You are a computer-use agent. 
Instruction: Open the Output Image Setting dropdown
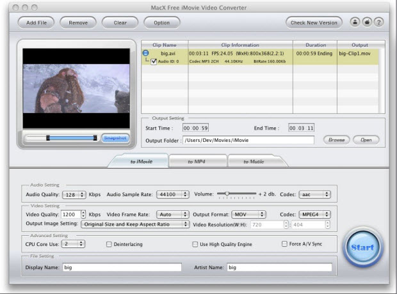coord(135,224)
